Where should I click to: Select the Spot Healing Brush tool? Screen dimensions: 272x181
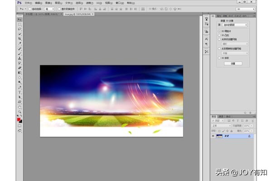pyautogui.click(x=19, y=49)
